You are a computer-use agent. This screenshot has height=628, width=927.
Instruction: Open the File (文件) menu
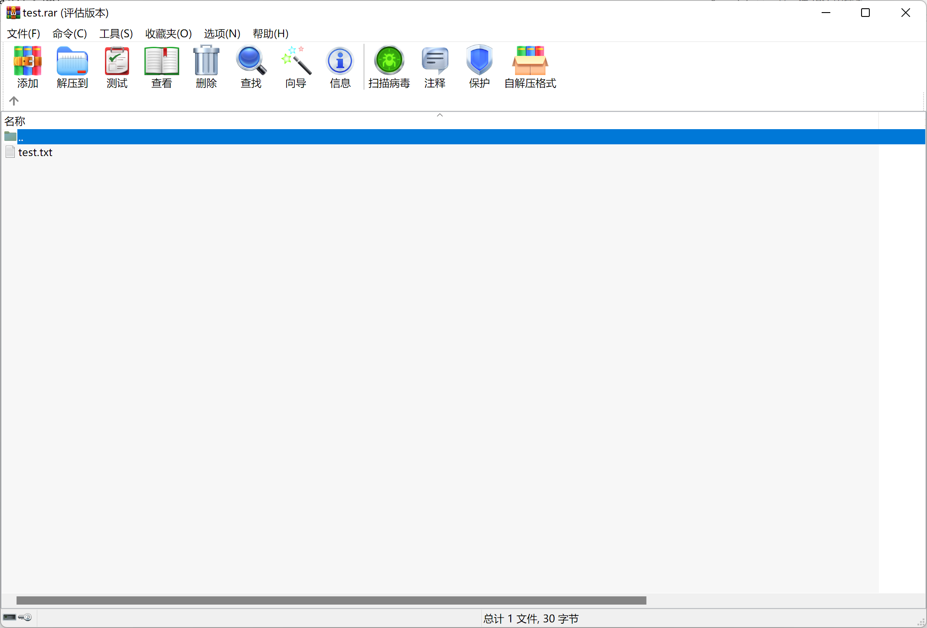pos(24,34)
